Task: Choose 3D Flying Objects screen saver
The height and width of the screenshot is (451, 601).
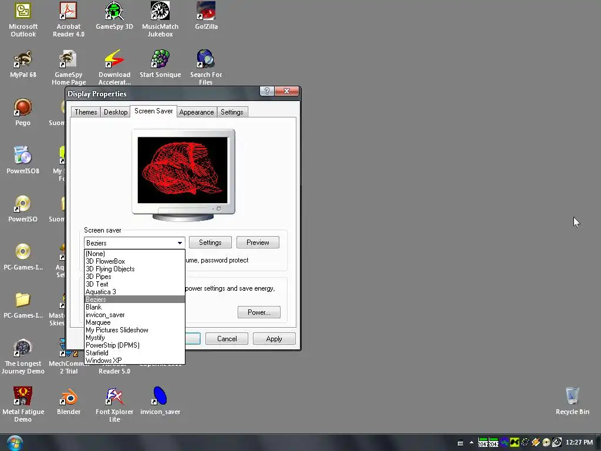Action: tap(134, 269)
